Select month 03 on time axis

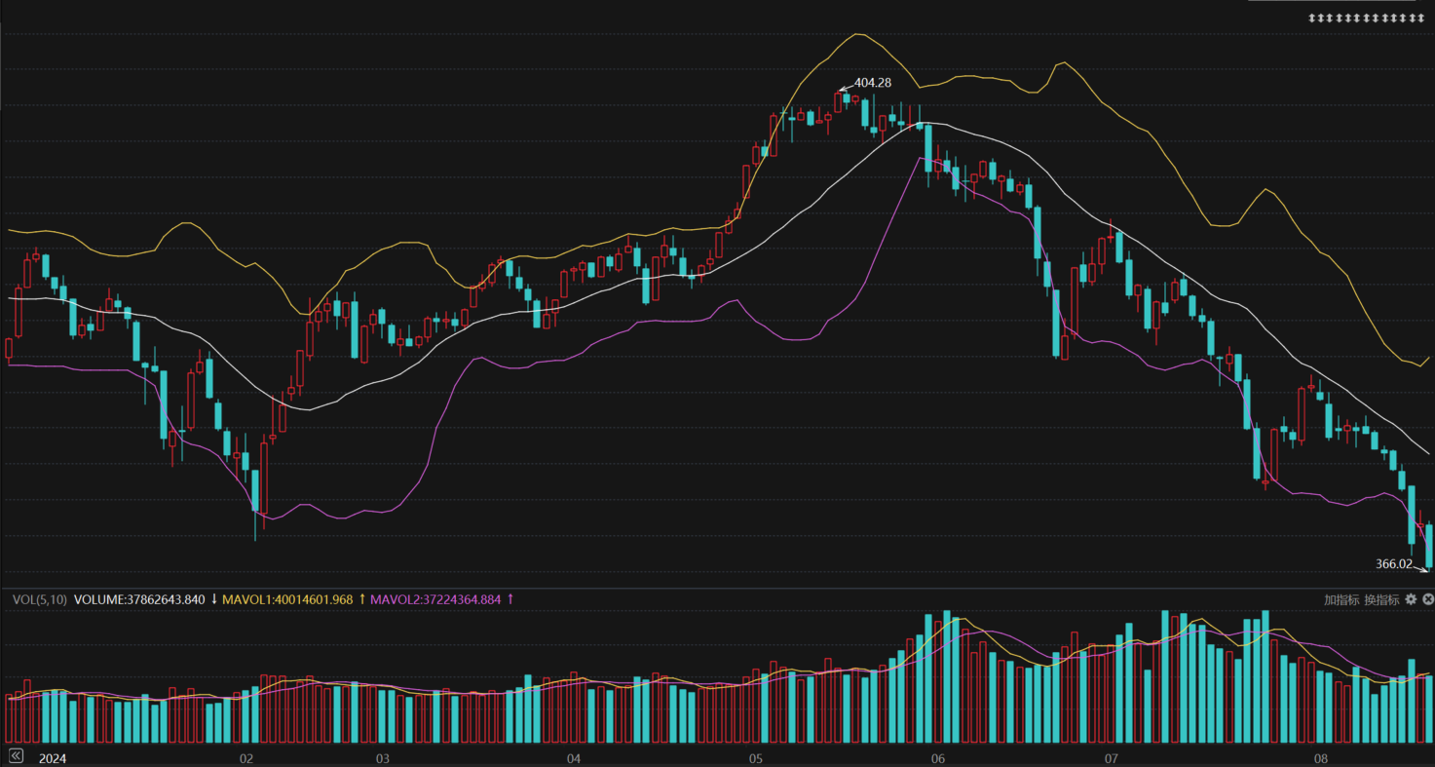[x=382, y=758]
